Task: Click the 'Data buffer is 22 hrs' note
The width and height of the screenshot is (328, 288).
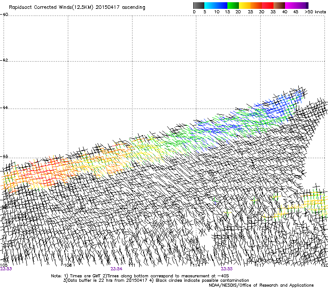Action: pyautogui.click(x=156, y=280)
